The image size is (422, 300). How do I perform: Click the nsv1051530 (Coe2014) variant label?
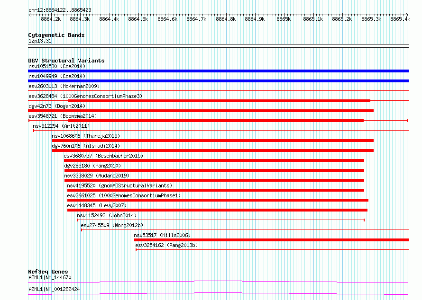pyautogui.click(x=57, y=66)
